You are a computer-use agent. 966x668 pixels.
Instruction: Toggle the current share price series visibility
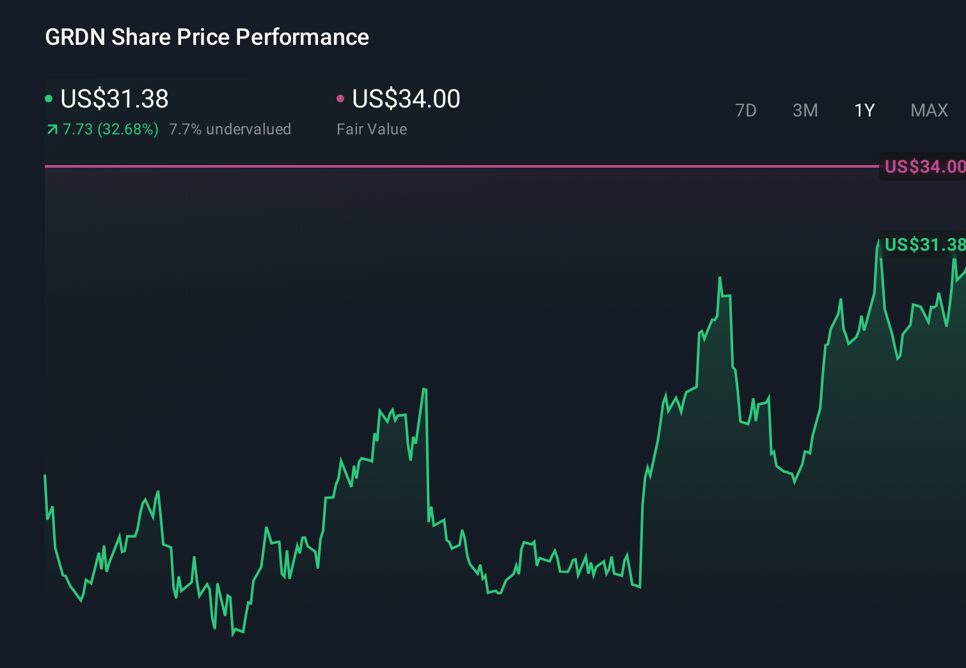click(49, 98)
